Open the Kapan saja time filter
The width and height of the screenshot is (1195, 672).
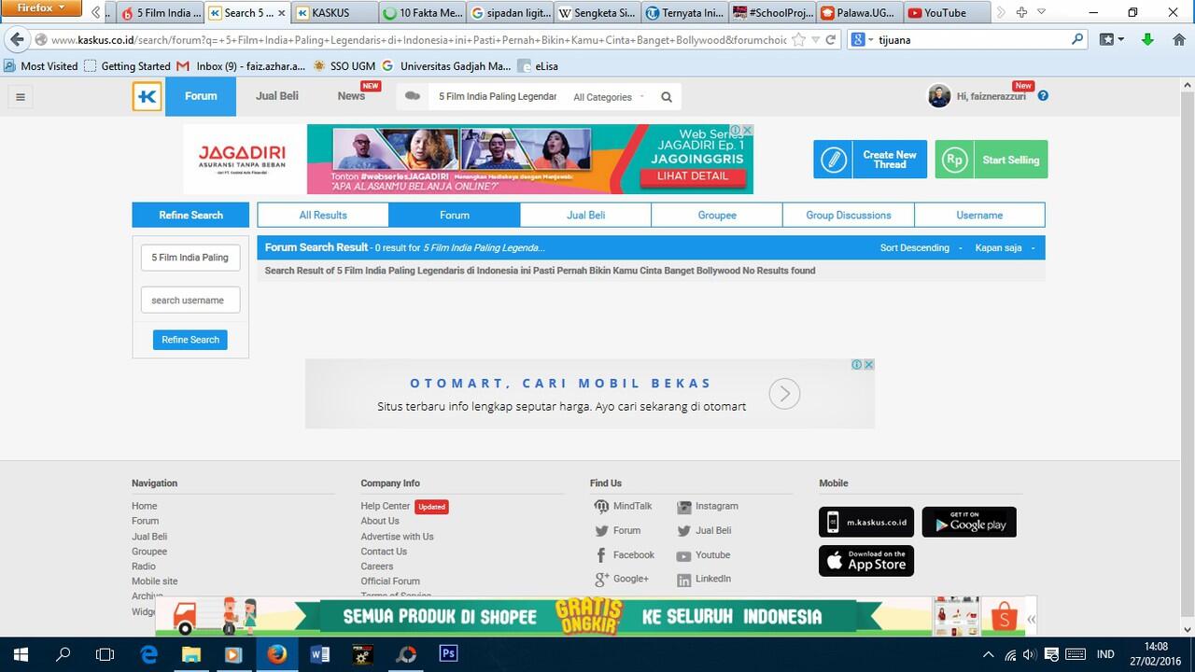tap(1005, 247)
